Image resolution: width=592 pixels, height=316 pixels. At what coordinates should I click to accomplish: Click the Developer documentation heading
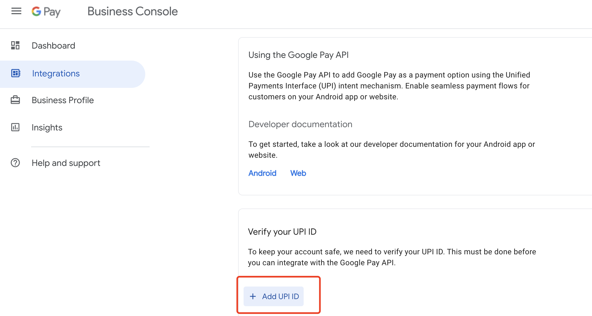point(300,124)
